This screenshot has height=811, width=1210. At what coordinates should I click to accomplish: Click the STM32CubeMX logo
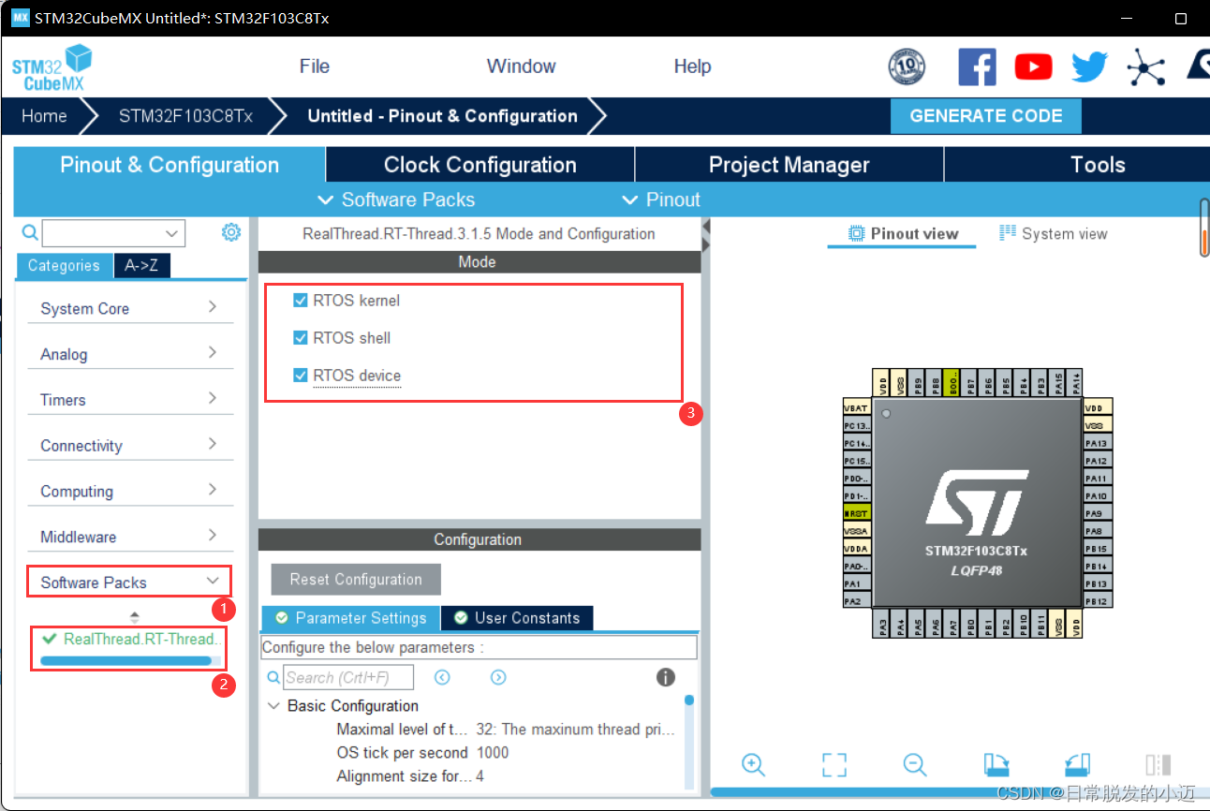click(x=52, y=67)
